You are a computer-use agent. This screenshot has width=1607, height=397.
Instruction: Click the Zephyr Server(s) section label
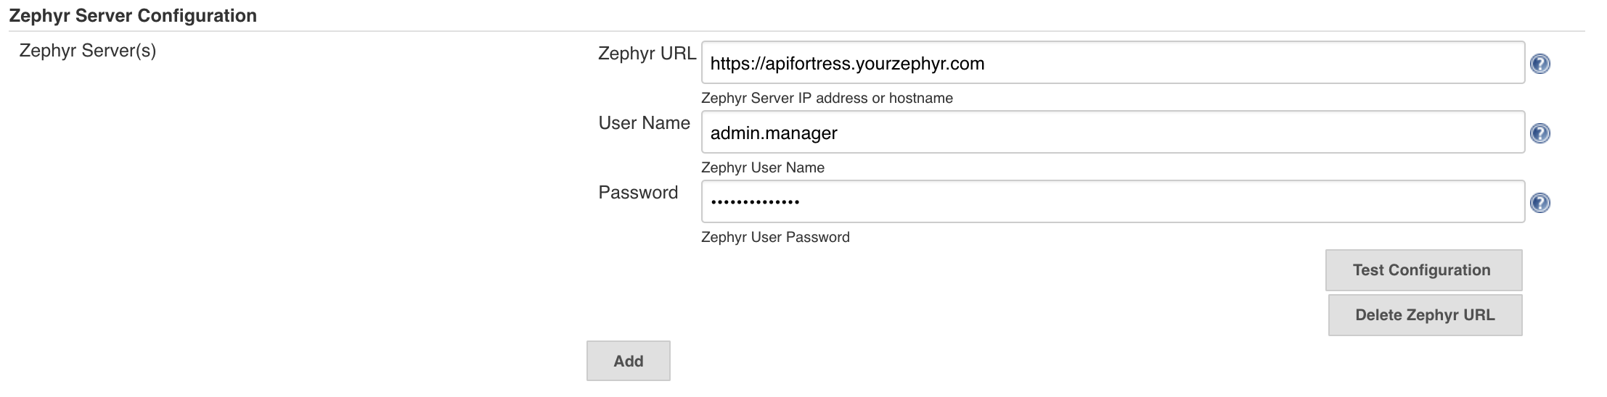pyautogui.click(x=88, y=51)
